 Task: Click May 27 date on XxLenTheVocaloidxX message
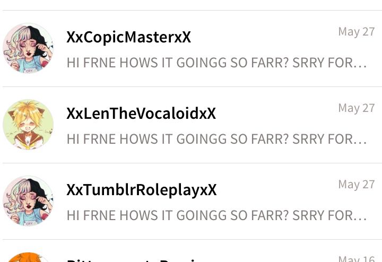pos(357,108)
